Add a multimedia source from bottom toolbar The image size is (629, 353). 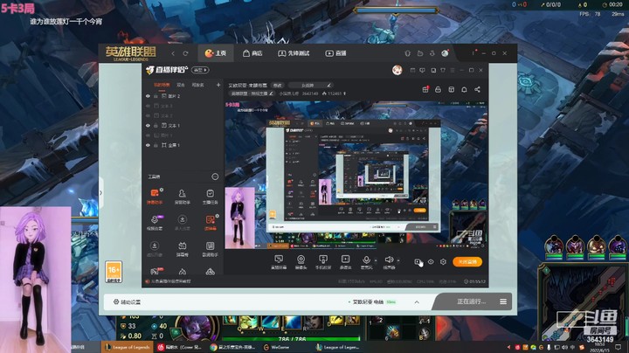point(345,262)
